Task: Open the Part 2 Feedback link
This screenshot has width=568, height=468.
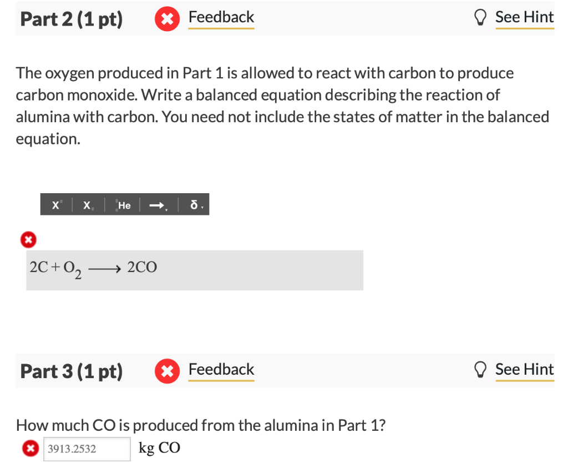Action: coord(221,18)
